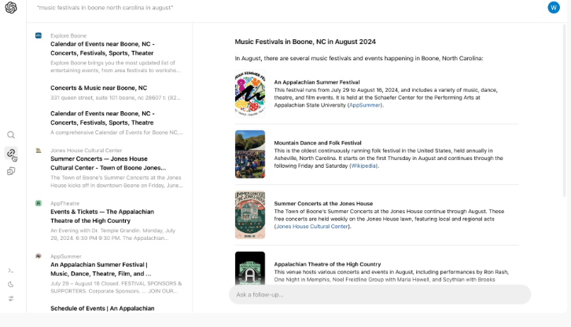Open the settings sliders icon
The image size is (571, 327).
click(11, 299)
